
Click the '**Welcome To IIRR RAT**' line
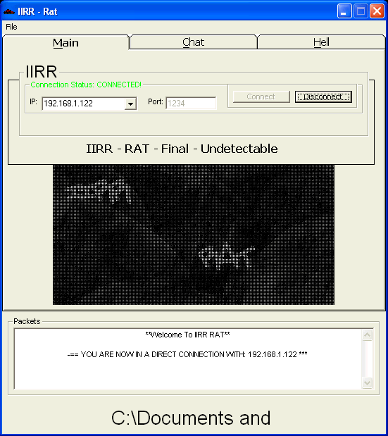(187, 335)
